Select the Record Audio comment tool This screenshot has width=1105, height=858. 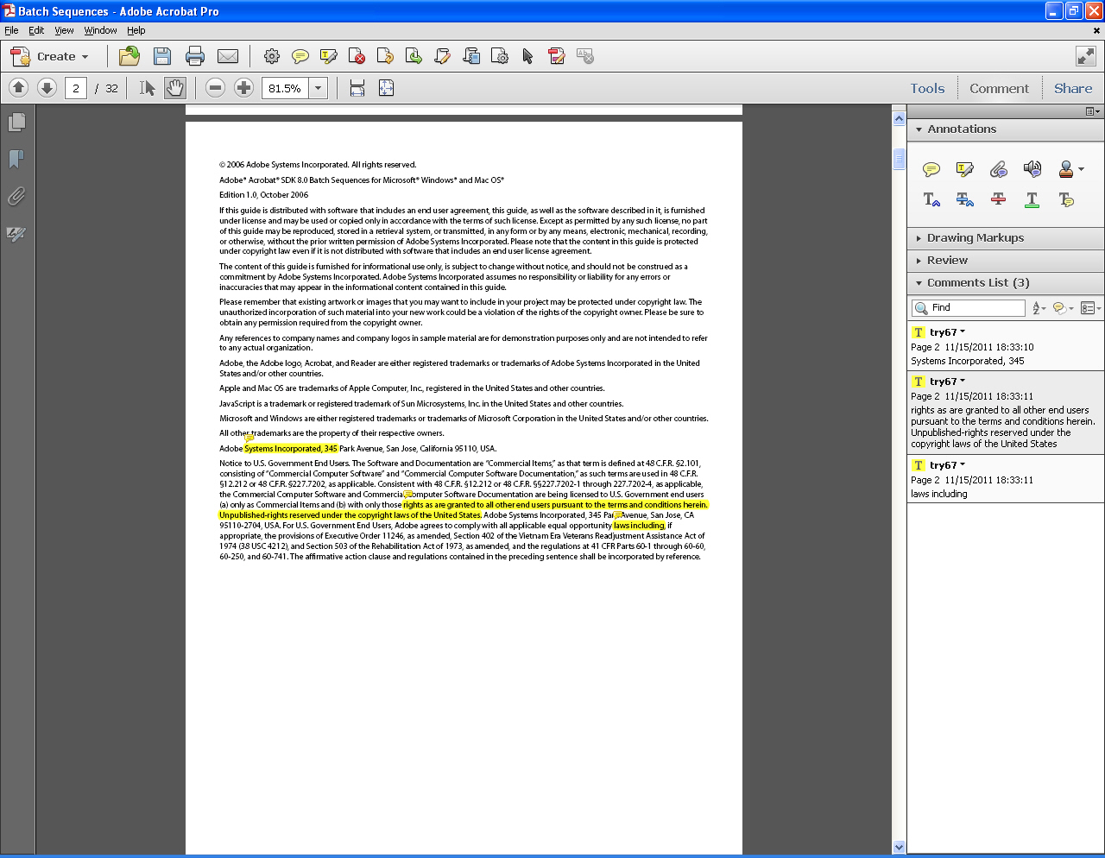coord(1032,170)
